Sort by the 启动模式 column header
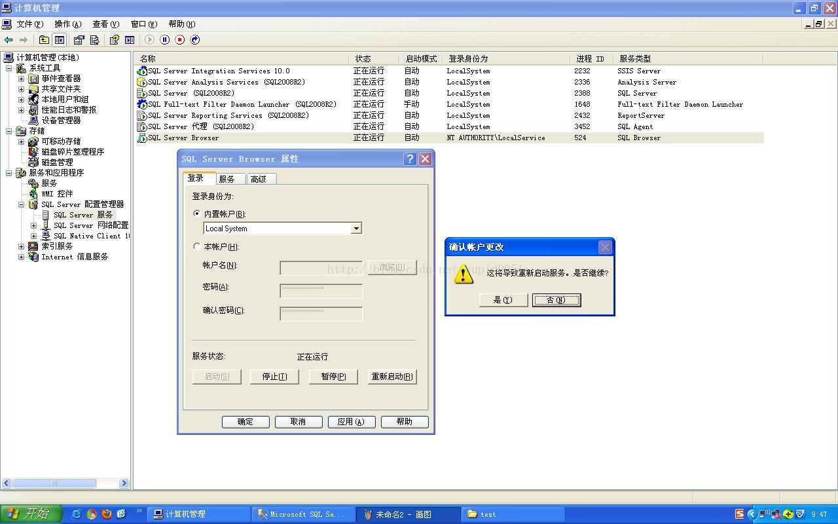Viewport: 838px width, 524px height. coord(421,58)
